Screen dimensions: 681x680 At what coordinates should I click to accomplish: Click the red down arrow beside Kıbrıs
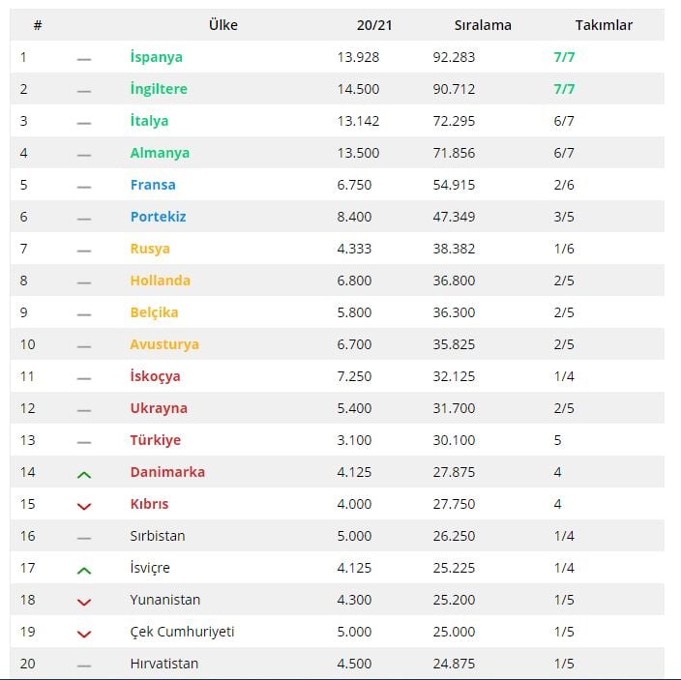pyautogui.click(x=84, y=506)
